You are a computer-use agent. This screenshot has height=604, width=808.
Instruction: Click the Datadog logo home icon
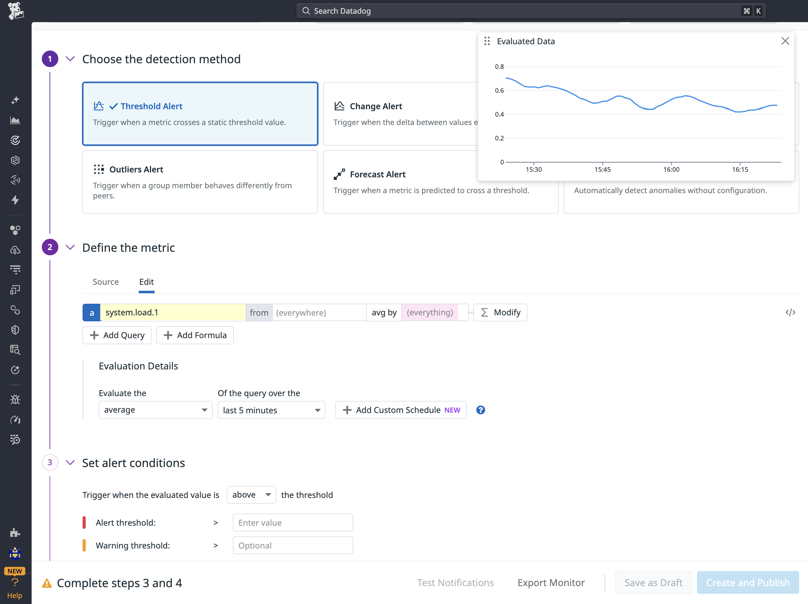[15, 11]
